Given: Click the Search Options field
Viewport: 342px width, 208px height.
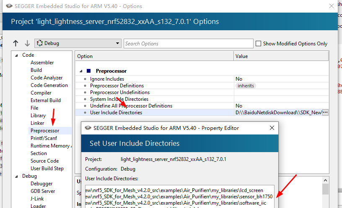Looking at the screenshot, I should 189,44.
